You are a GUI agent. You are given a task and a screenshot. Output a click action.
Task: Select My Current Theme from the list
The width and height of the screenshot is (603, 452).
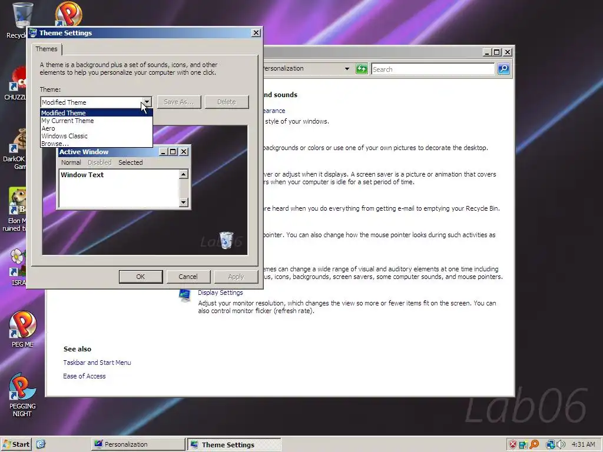[x=97, y=121]
